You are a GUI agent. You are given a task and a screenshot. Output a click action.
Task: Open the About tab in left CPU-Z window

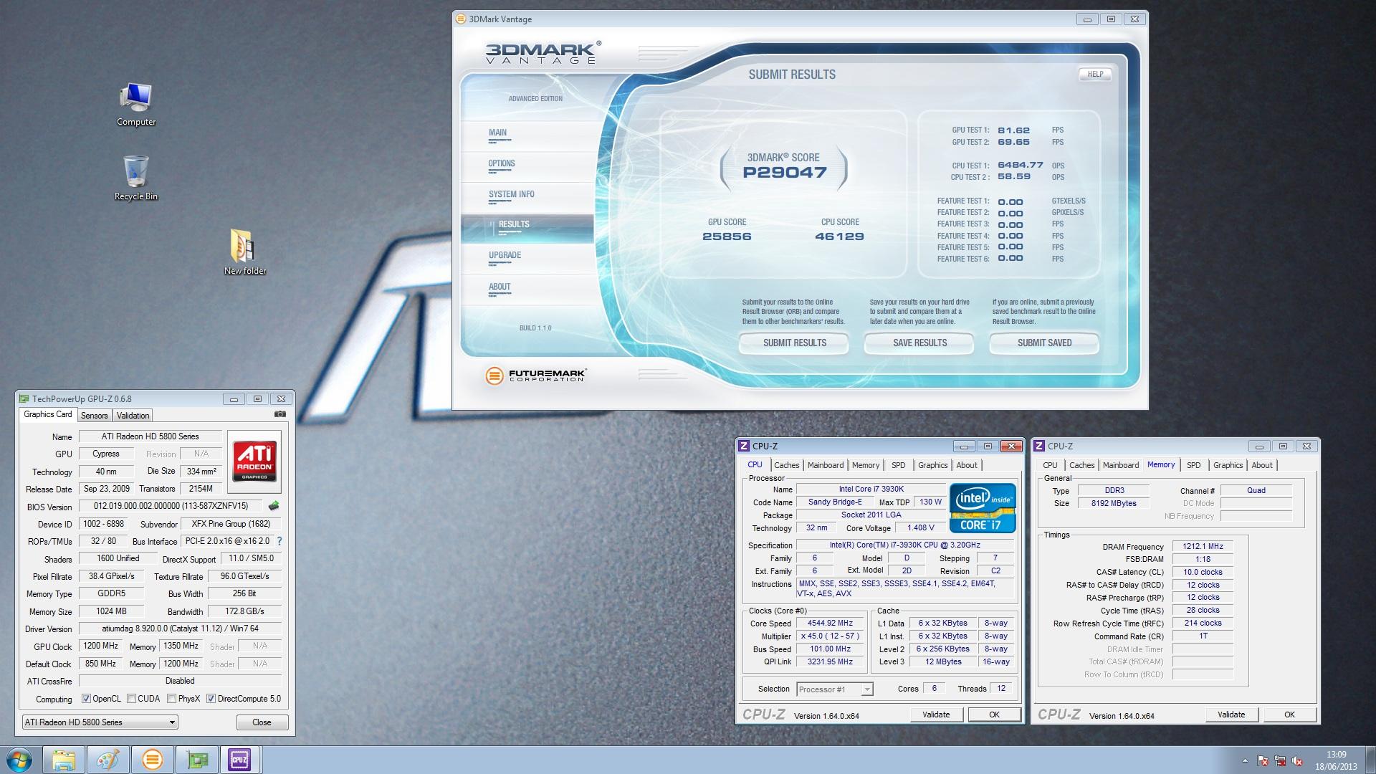coord(967,465)
